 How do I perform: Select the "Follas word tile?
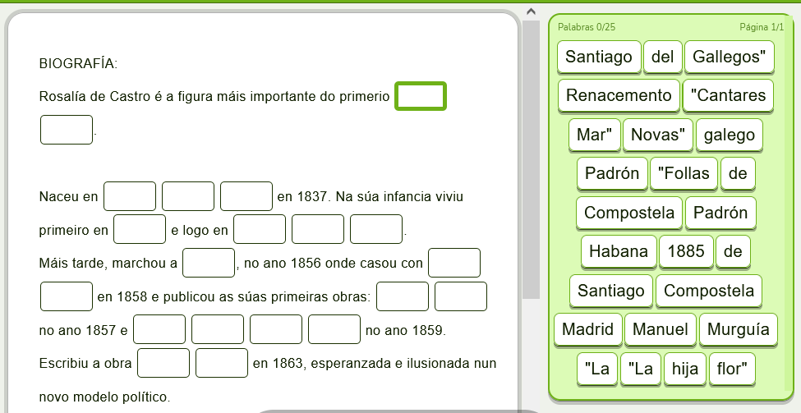(x=684, y=173)
